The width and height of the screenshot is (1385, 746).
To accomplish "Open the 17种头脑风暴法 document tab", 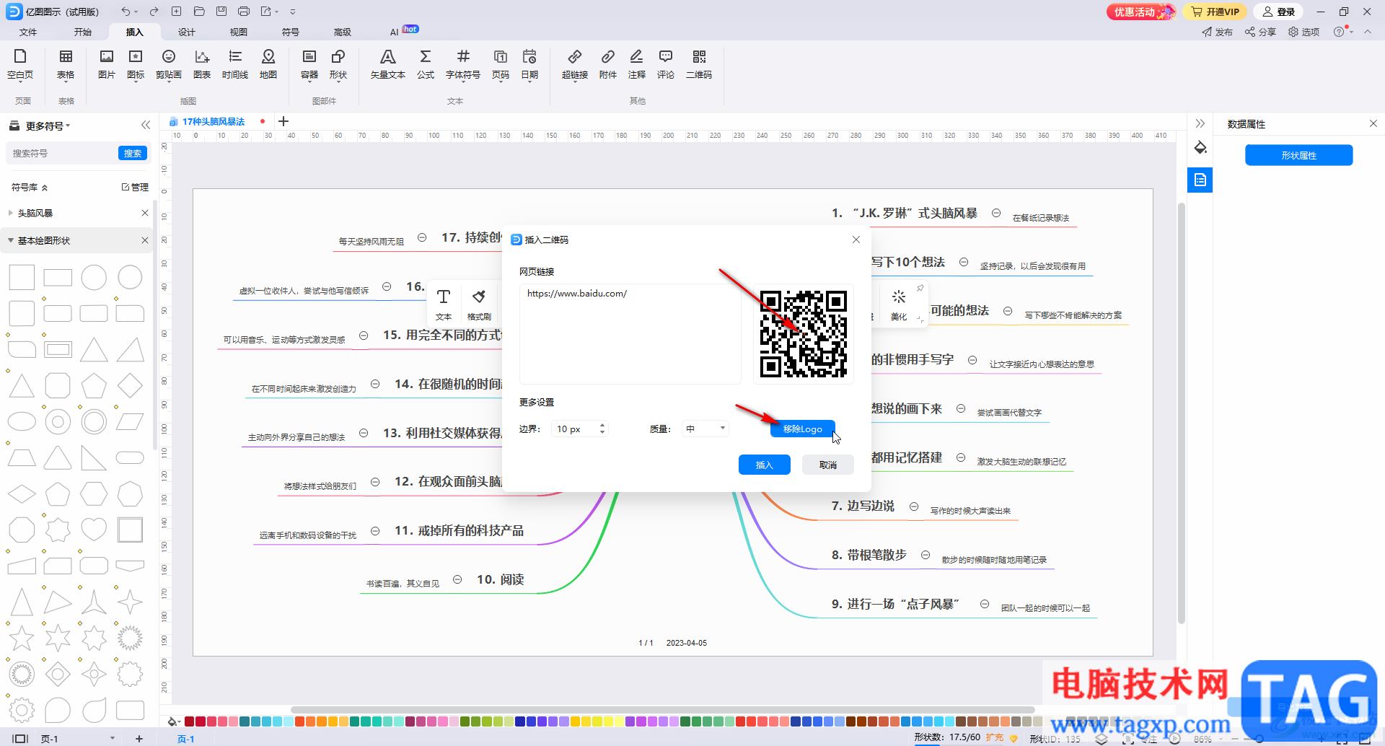I will (x=213, y=121).
